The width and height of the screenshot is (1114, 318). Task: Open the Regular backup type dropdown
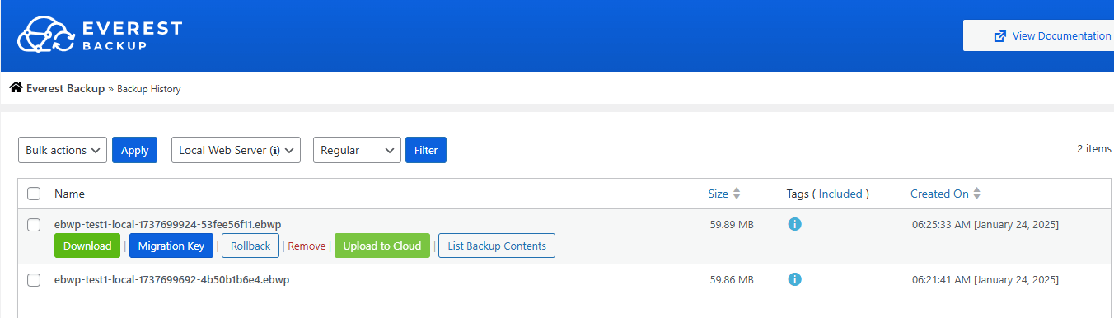(x=357, y=150)
